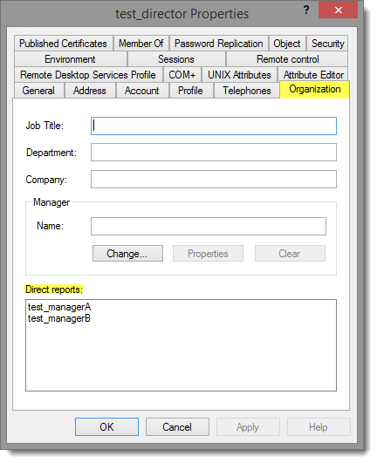Viewport: 377px width, 463px height.
Task: Open Help from the bottom button
Action: [x=319, y=427]
